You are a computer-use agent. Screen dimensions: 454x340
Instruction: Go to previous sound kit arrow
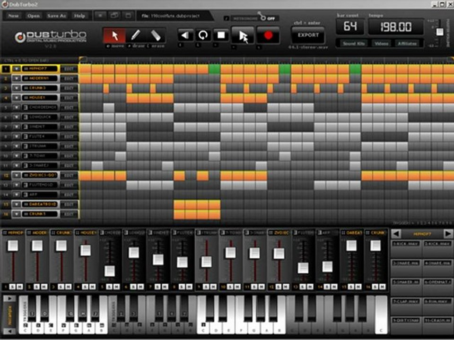(x=396, y=234)
